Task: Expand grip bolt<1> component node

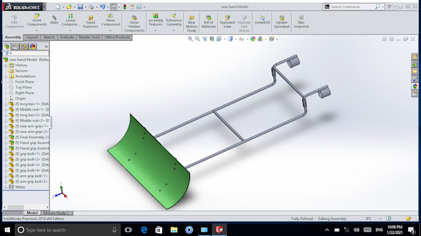Action: click(x=6, y=154)
